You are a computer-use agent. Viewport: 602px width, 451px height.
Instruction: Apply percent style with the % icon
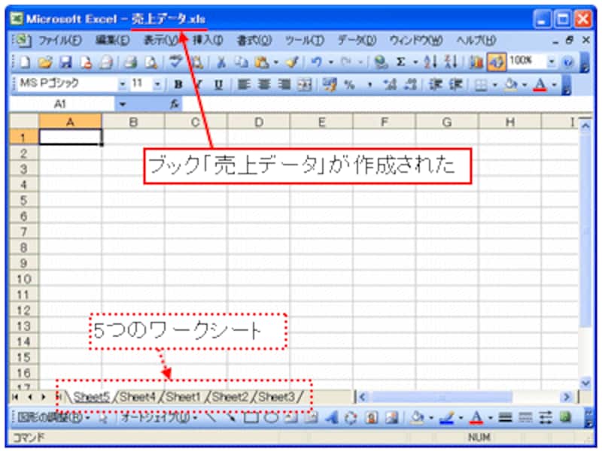349,85
